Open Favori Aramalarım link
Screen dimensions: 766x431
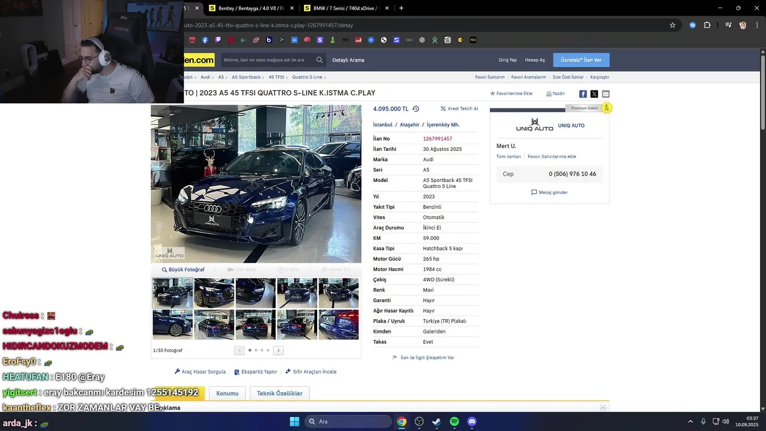pos(528,77)
